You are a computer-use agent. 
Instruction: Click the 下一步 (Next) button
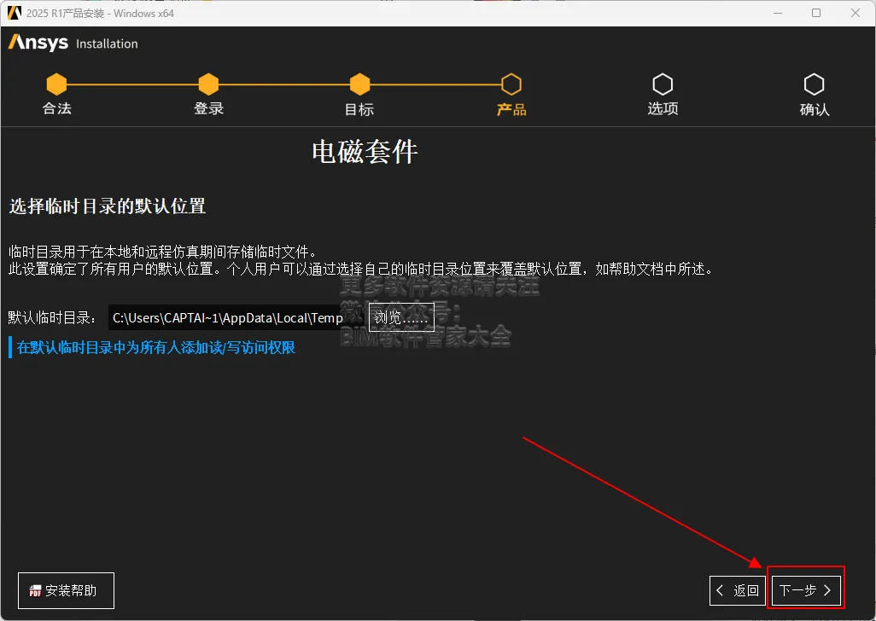[x=806, y=590]
